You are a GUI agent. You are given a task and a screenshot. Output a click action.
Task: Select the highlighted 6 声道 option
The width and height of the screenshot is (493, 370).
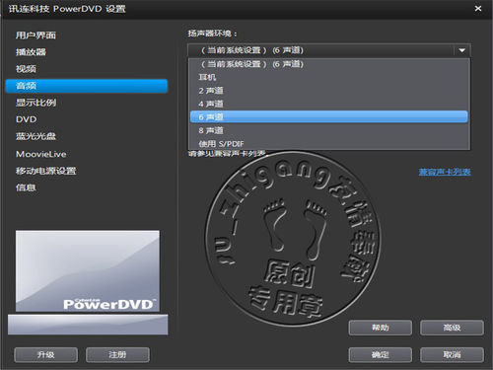329,117
